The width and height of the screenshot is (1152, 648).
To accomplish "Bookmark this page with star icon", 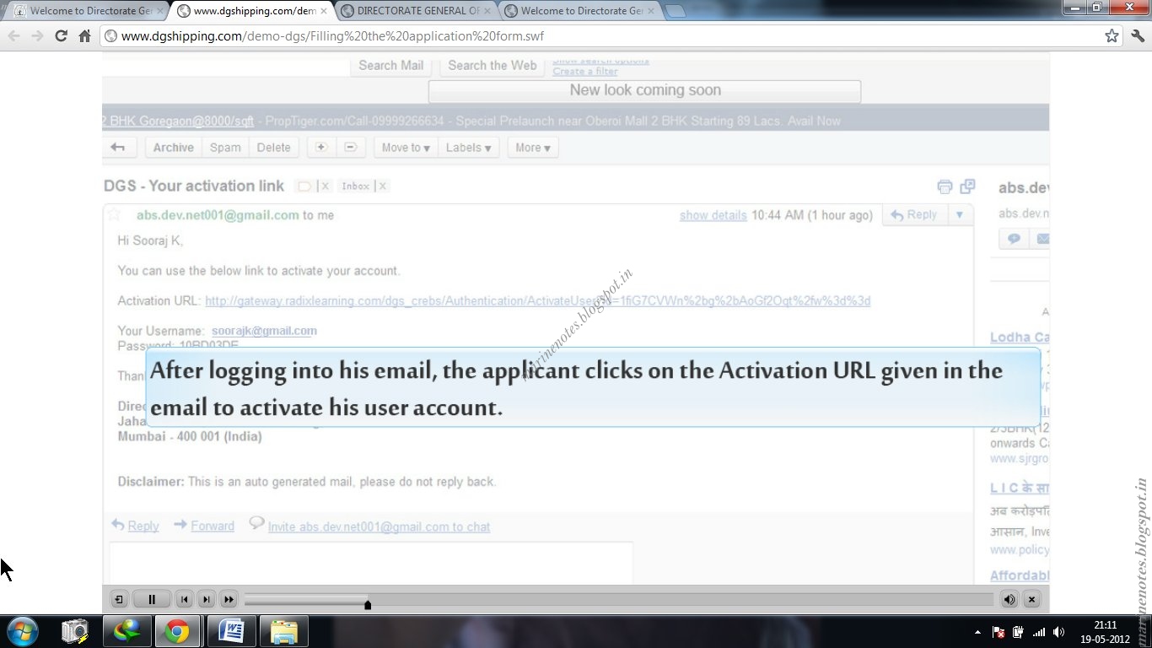I will (1112, 36).
